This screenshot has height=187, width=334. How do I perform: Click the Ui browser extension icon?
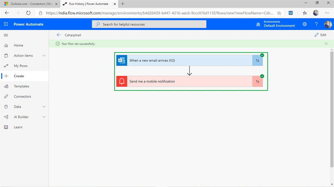point(291,13)
